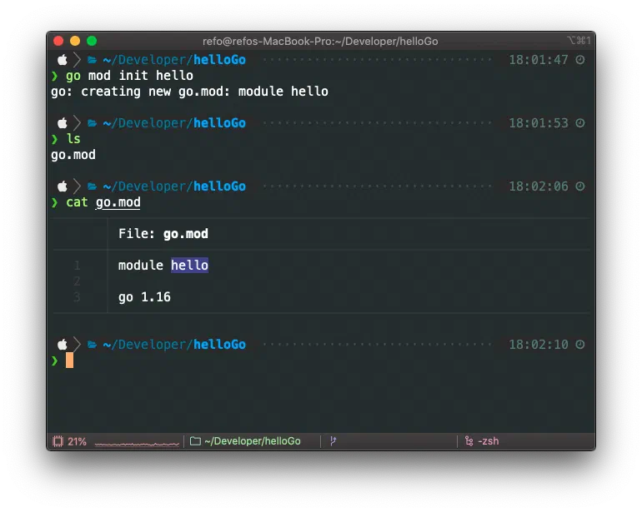The height and width of the screenshot is (512, 642).
Task: Click the Apple logo in the first prompt
Action: click(x=63, y=60)
